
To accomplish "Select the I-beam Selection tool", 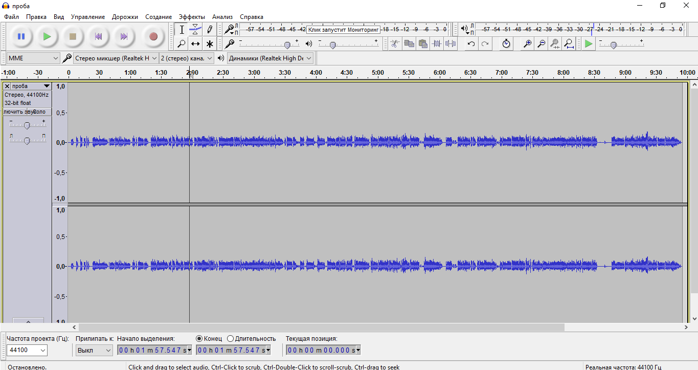I will 182,30.
